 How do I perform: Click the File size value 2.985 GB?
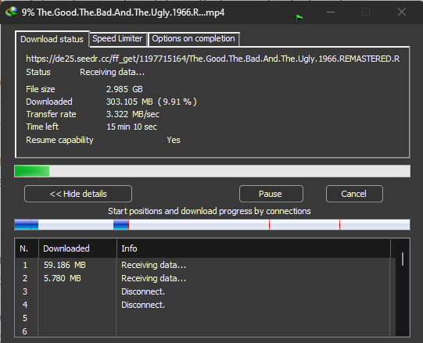124,89
